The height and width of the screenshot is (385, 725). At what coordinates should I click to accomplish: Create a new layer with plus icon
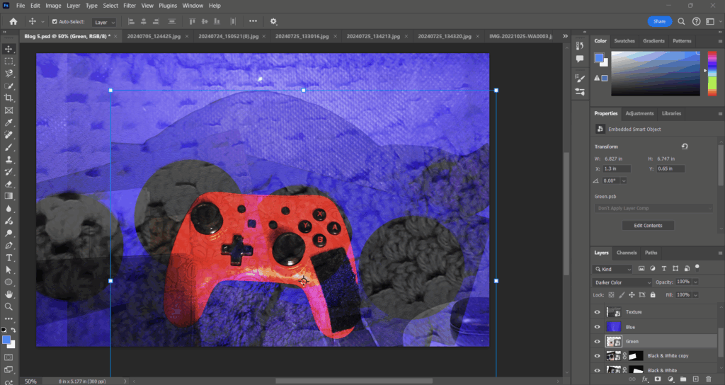[x=695, y=380]
